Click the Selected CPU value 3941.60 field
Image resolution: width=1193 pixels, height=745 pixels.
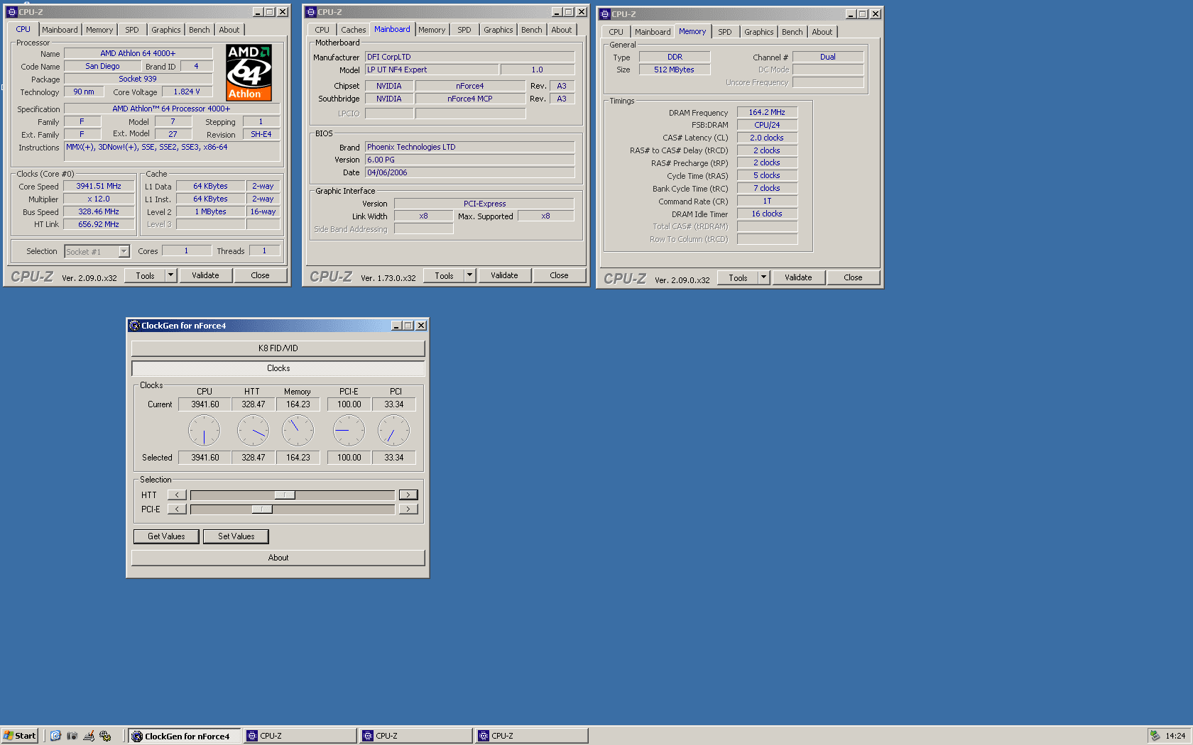tap(205, 458)
